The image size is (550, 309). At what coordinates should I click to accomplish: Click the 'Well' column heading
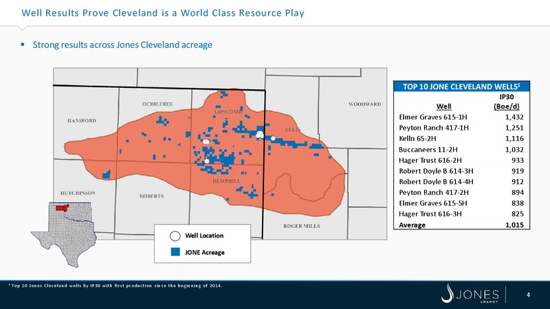click(x=443, y=106)
